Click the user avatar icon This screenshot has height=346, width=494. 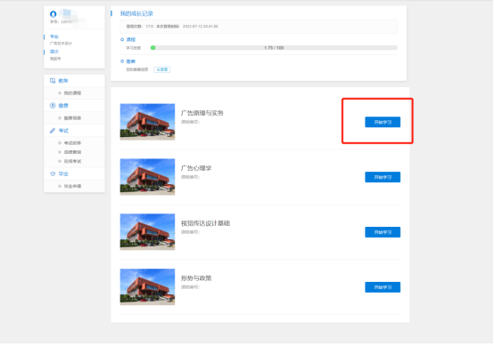pyautogui.click(x=53, y=14)
